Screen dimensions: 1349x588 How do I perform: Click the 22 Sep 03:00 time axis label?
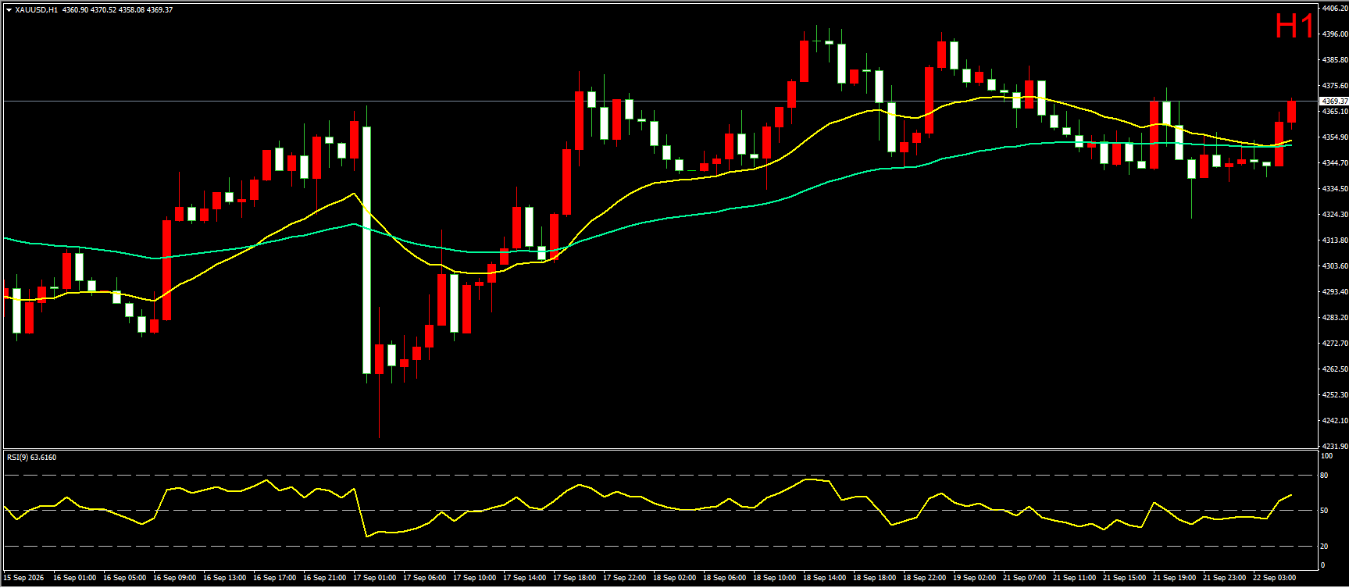click(1274, 578)
